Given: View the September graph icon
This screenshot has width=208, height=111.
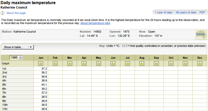Looking at the screenshot, I should point(156,64).
